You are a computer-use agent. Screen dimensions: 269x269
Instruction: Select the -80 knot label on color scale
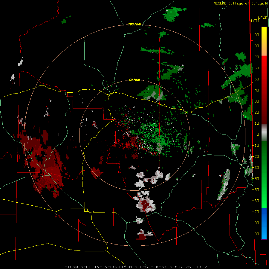click(256, 223)
